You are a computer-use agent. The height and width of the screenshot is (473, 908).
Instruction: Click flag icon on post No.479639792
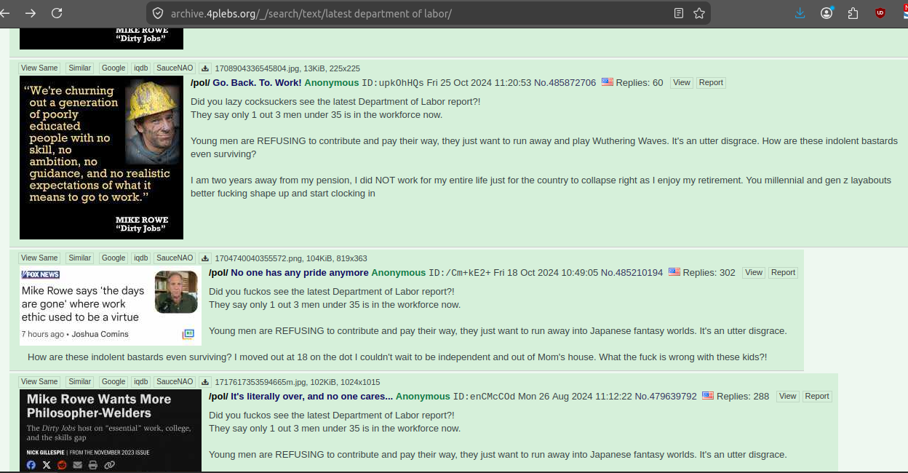[708, 396]
